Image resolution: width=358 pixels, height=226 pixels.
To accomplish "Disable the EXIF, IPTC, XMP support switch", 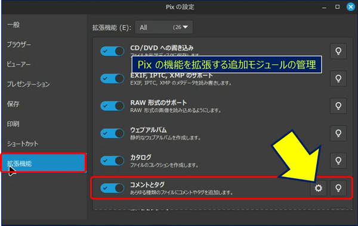I will 112,79.
